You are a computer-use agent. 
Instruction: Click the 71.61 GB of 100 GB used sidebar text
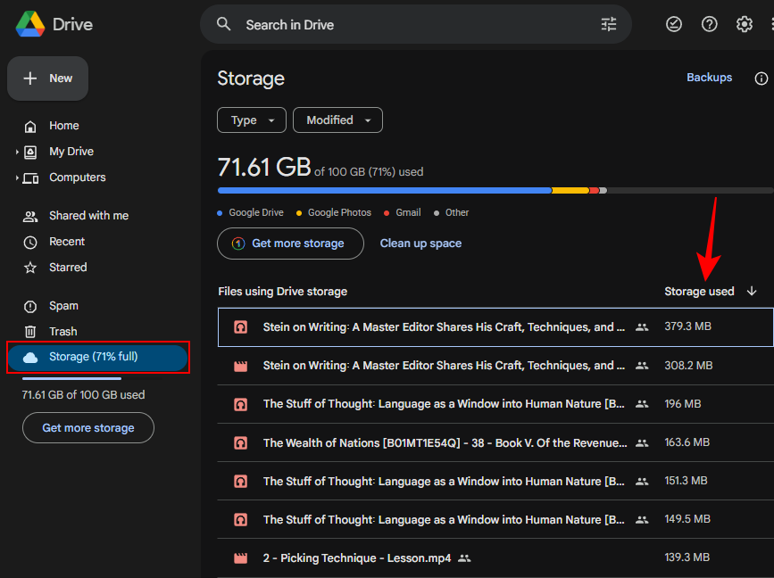83,395
